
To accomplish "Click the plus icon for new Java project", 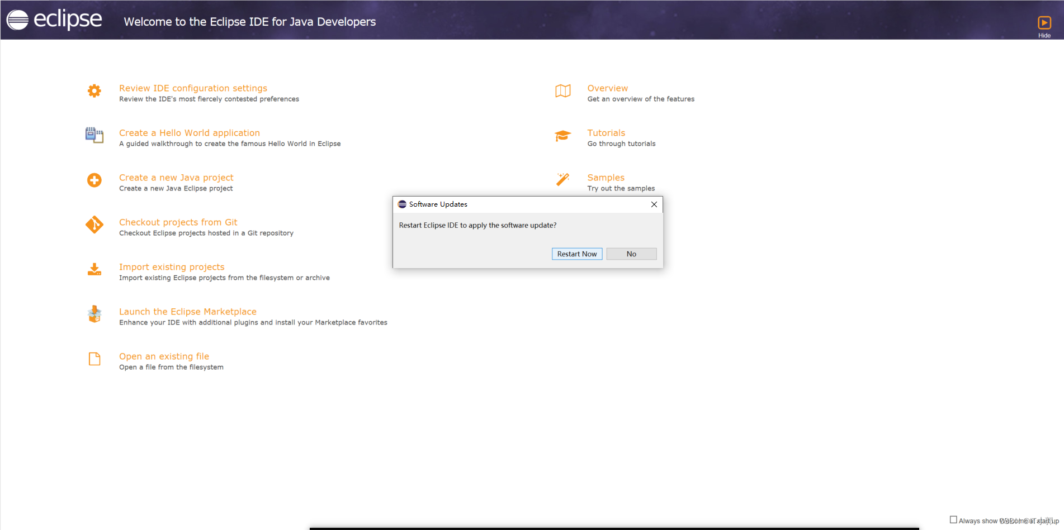I will pyautogui.click(x=94, y=180).
